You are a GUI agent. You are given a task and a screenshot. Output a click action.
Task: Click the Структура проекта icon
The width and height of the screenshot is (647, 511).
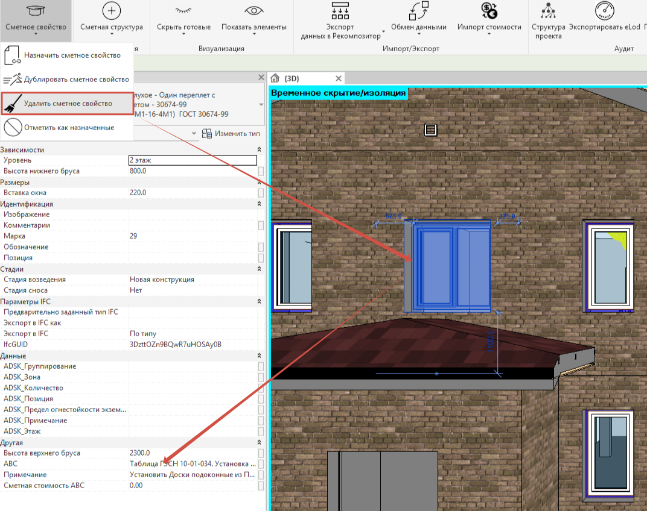pyautogui.click(x=548, y=11)
